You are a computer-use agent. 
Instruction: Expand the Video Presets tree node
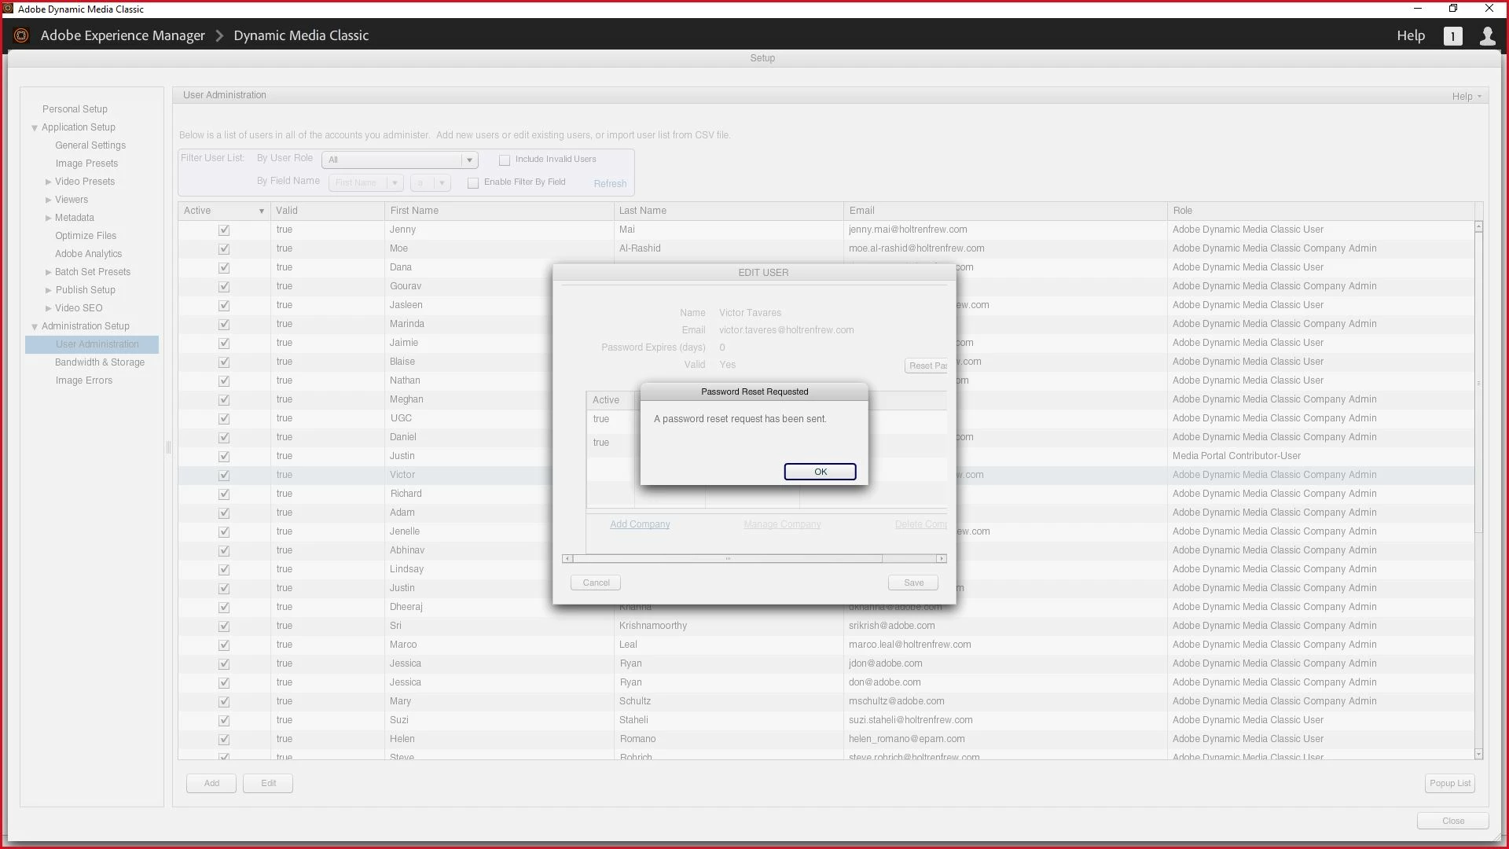(x=49, y=182)
